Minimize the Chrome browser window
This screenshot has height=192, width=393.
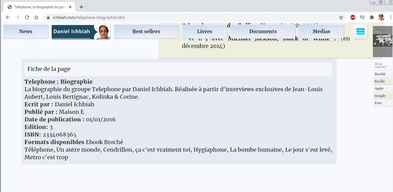(x=373, y=2)
